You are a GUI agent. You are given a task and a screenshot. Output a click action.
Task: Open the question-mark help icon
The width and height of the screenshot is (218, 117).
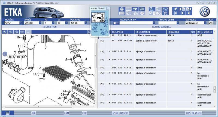coord(142,9)
